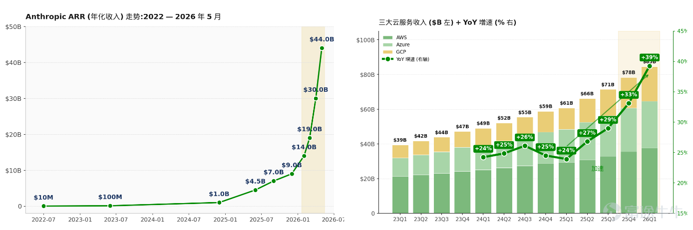The image size is (693, 230).
Task: Click the 45% right-axis label
Action: [x=682, y=31]
